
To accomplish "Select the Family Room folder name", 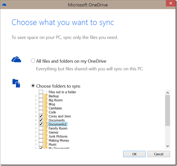I will [58, 128].
